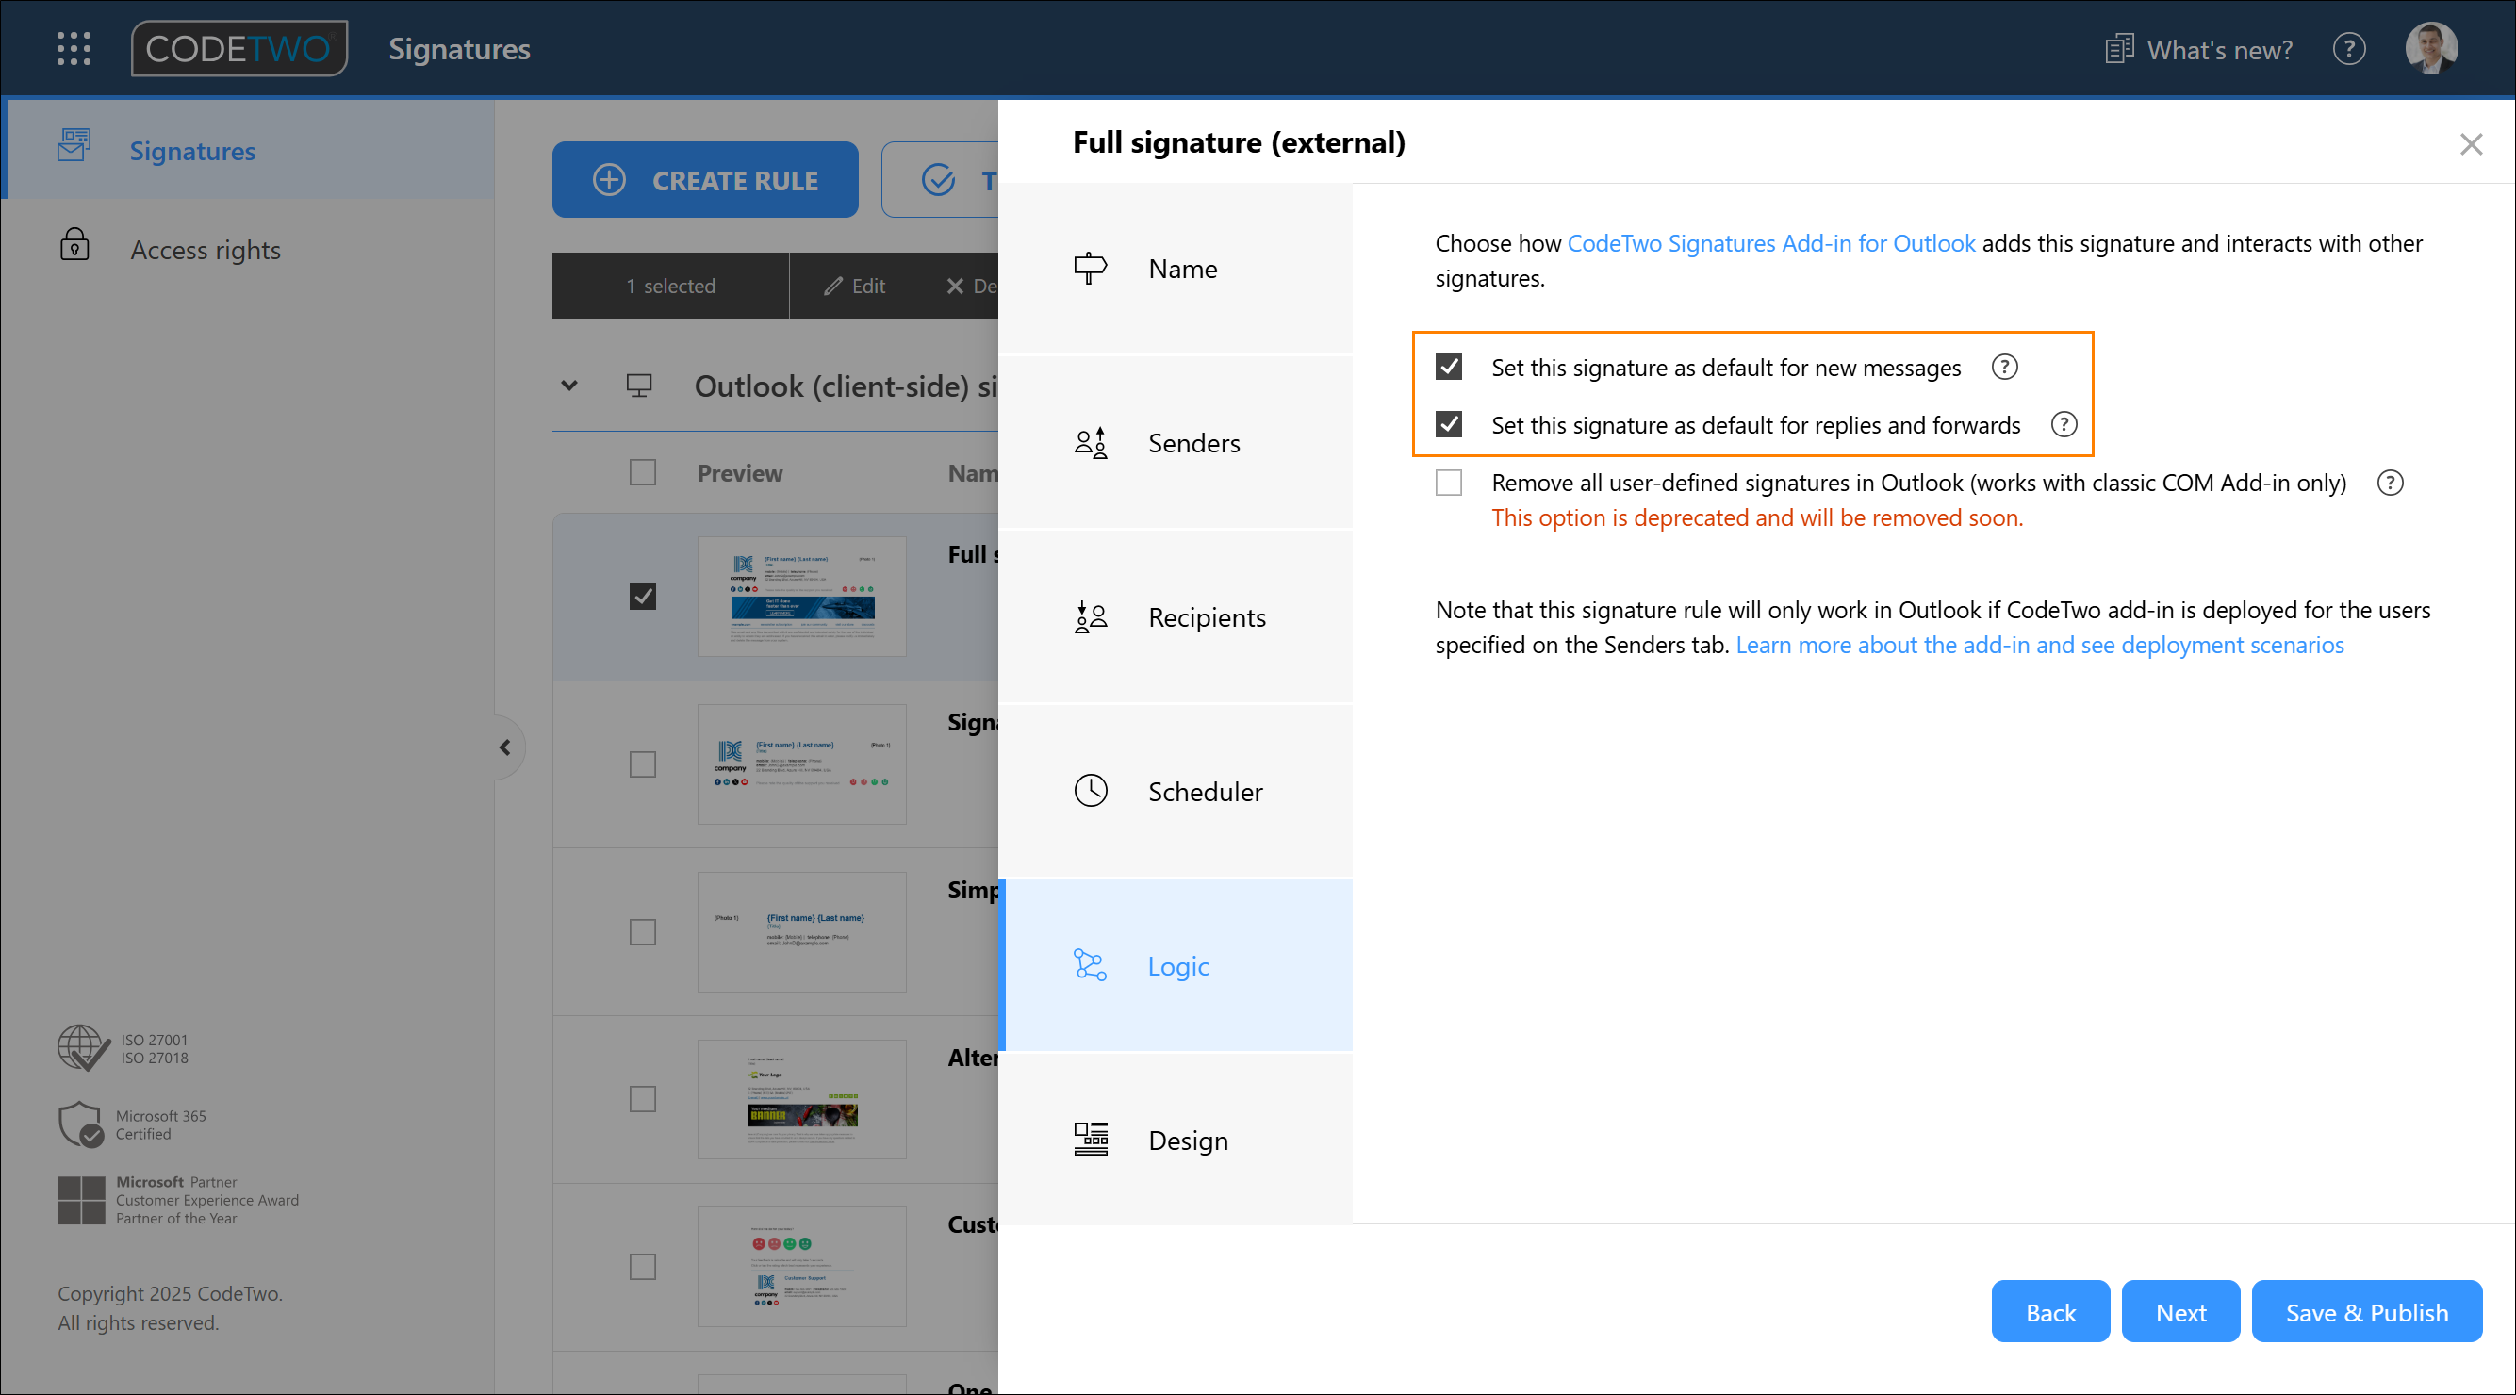2516x1395 pixels.
Task: Check the Customer signature row checkbox
Action: (x=643, y=1266)
